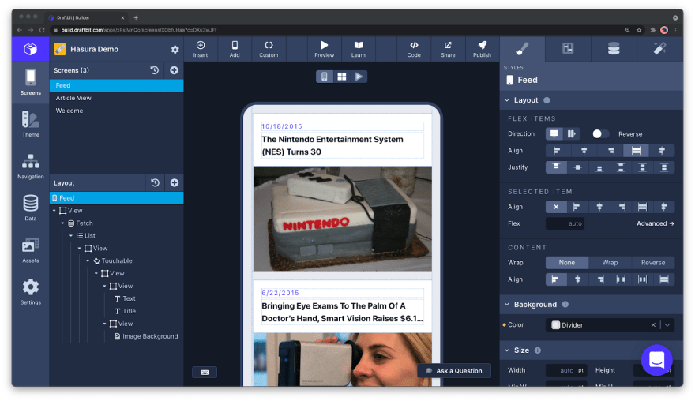695x401 pixels.
Task: Open the Settings sidebar section
Action: point(30,291)
